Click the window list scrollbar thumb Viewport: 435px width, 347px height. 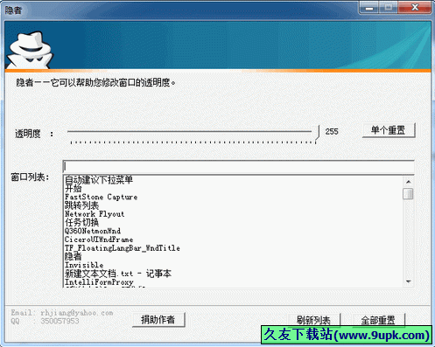point(408,194)
